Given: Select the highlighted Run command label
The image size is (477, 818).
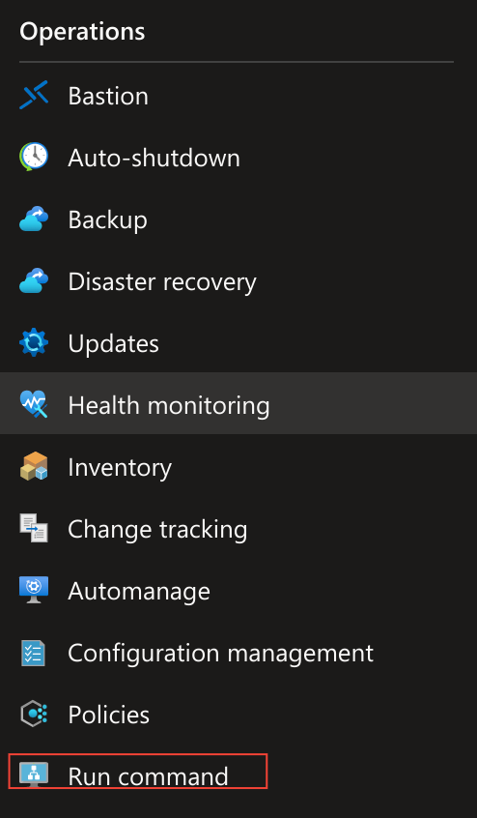Looking at the screenshot, I should coord(149,776).
